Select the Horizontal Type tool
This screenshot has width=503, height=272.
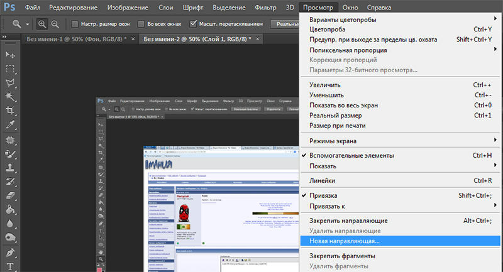10,266
